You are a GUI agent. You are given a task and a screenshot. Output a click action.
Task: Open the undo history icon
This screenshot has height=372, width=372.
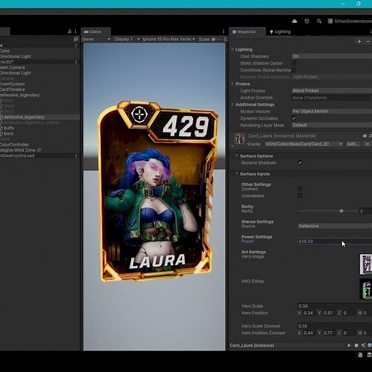307,21
